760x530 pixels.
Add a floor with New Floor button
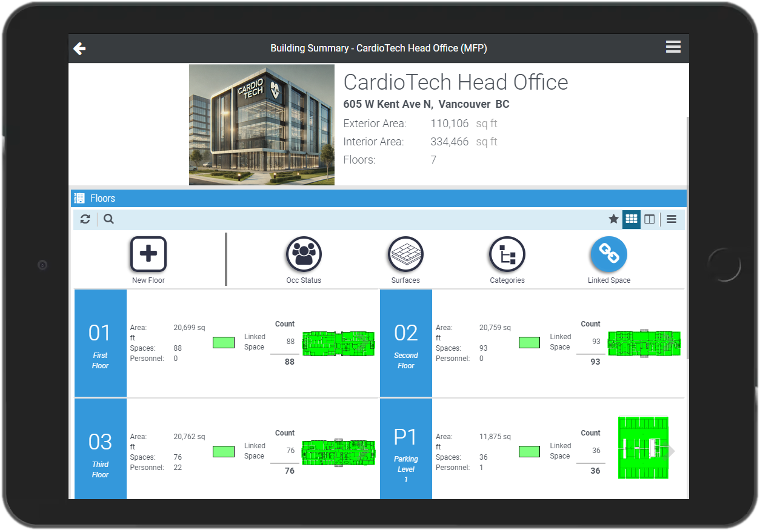coord(148,254)
